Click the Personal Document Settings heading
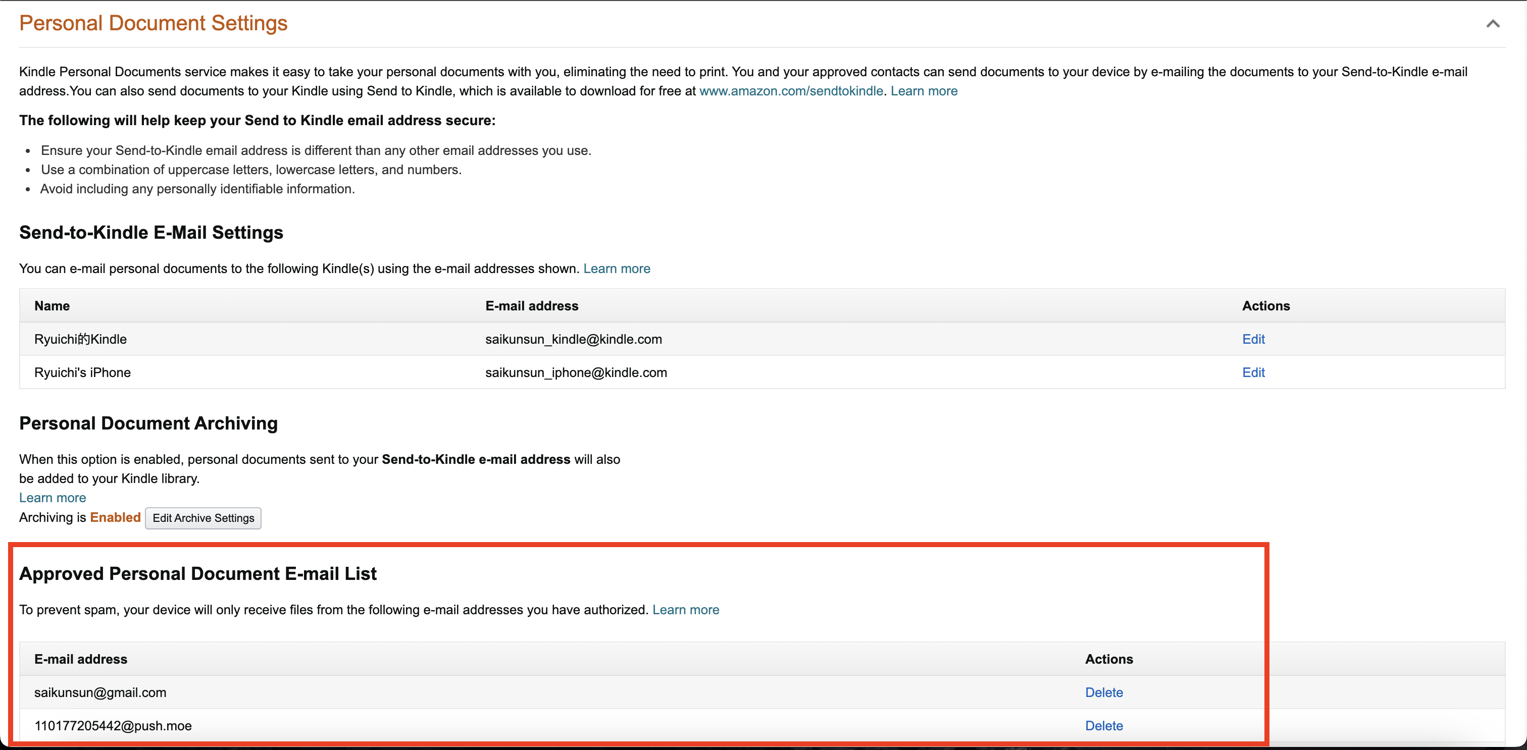This screenshot has height=750, width=1527. click(153, 23)
